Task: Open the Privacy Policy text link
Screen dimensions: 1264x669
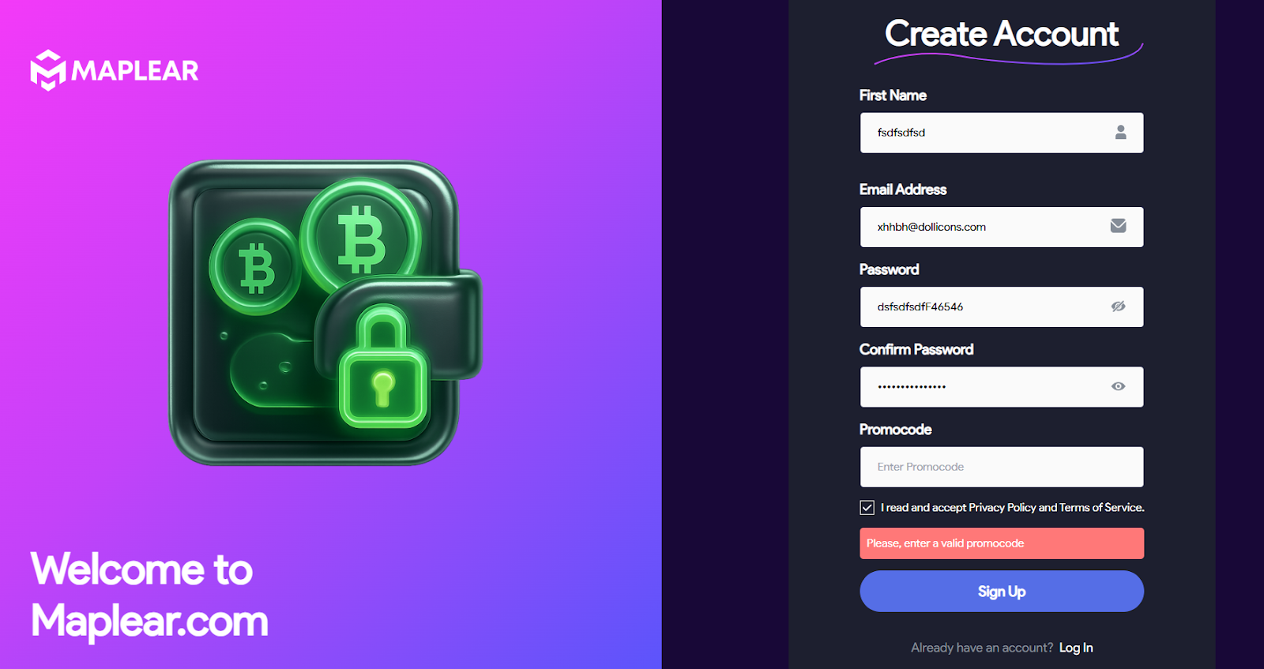Action: pos(1002,508)
